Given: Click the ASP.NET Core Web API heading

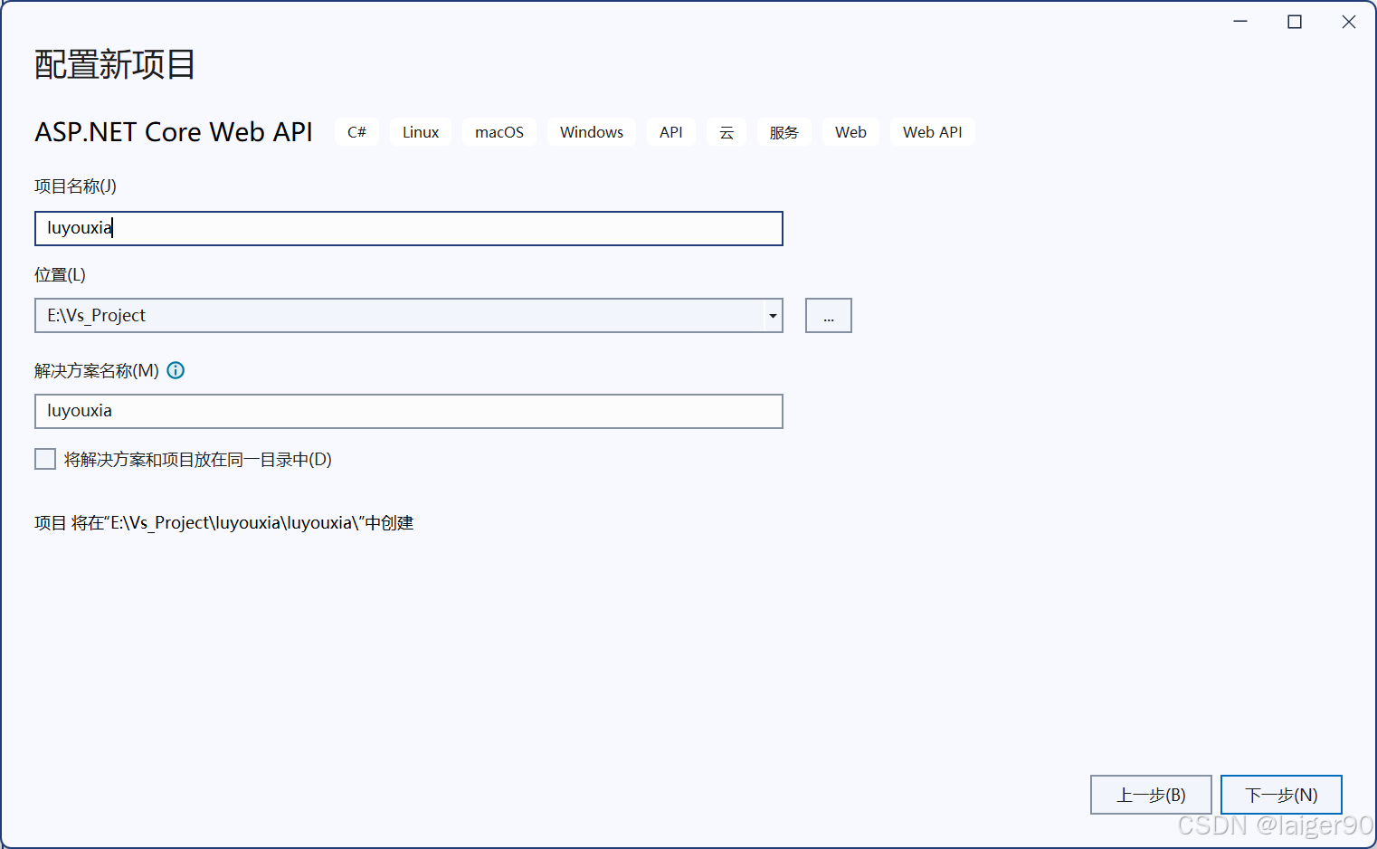Looking at the screenshot, I should tap(174, 132).
